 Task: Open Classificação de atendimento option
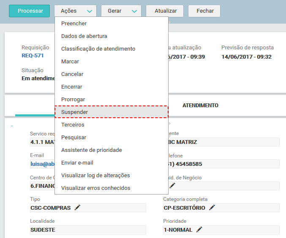(98, 49)
